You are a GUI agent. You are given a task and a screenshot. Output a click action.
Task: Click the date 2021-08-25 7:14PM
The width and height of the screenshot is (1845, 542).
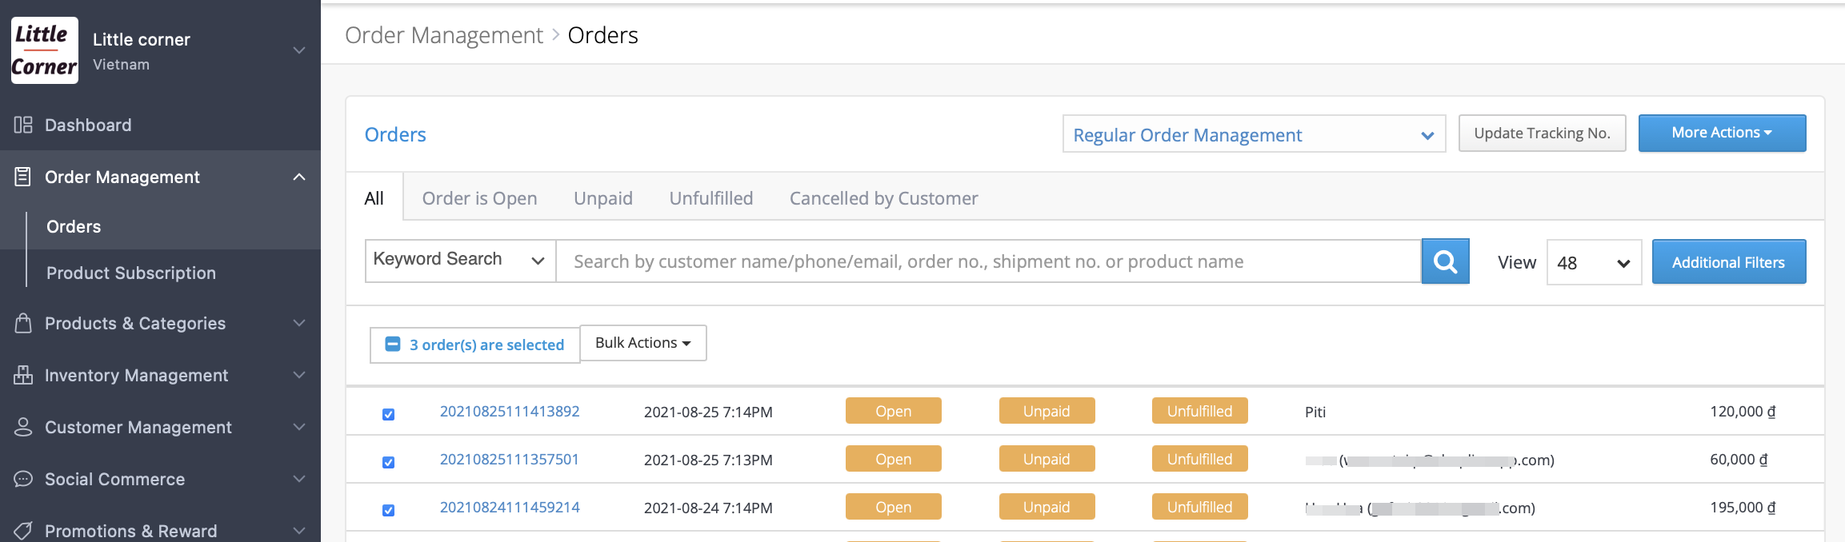coord(708,412)
